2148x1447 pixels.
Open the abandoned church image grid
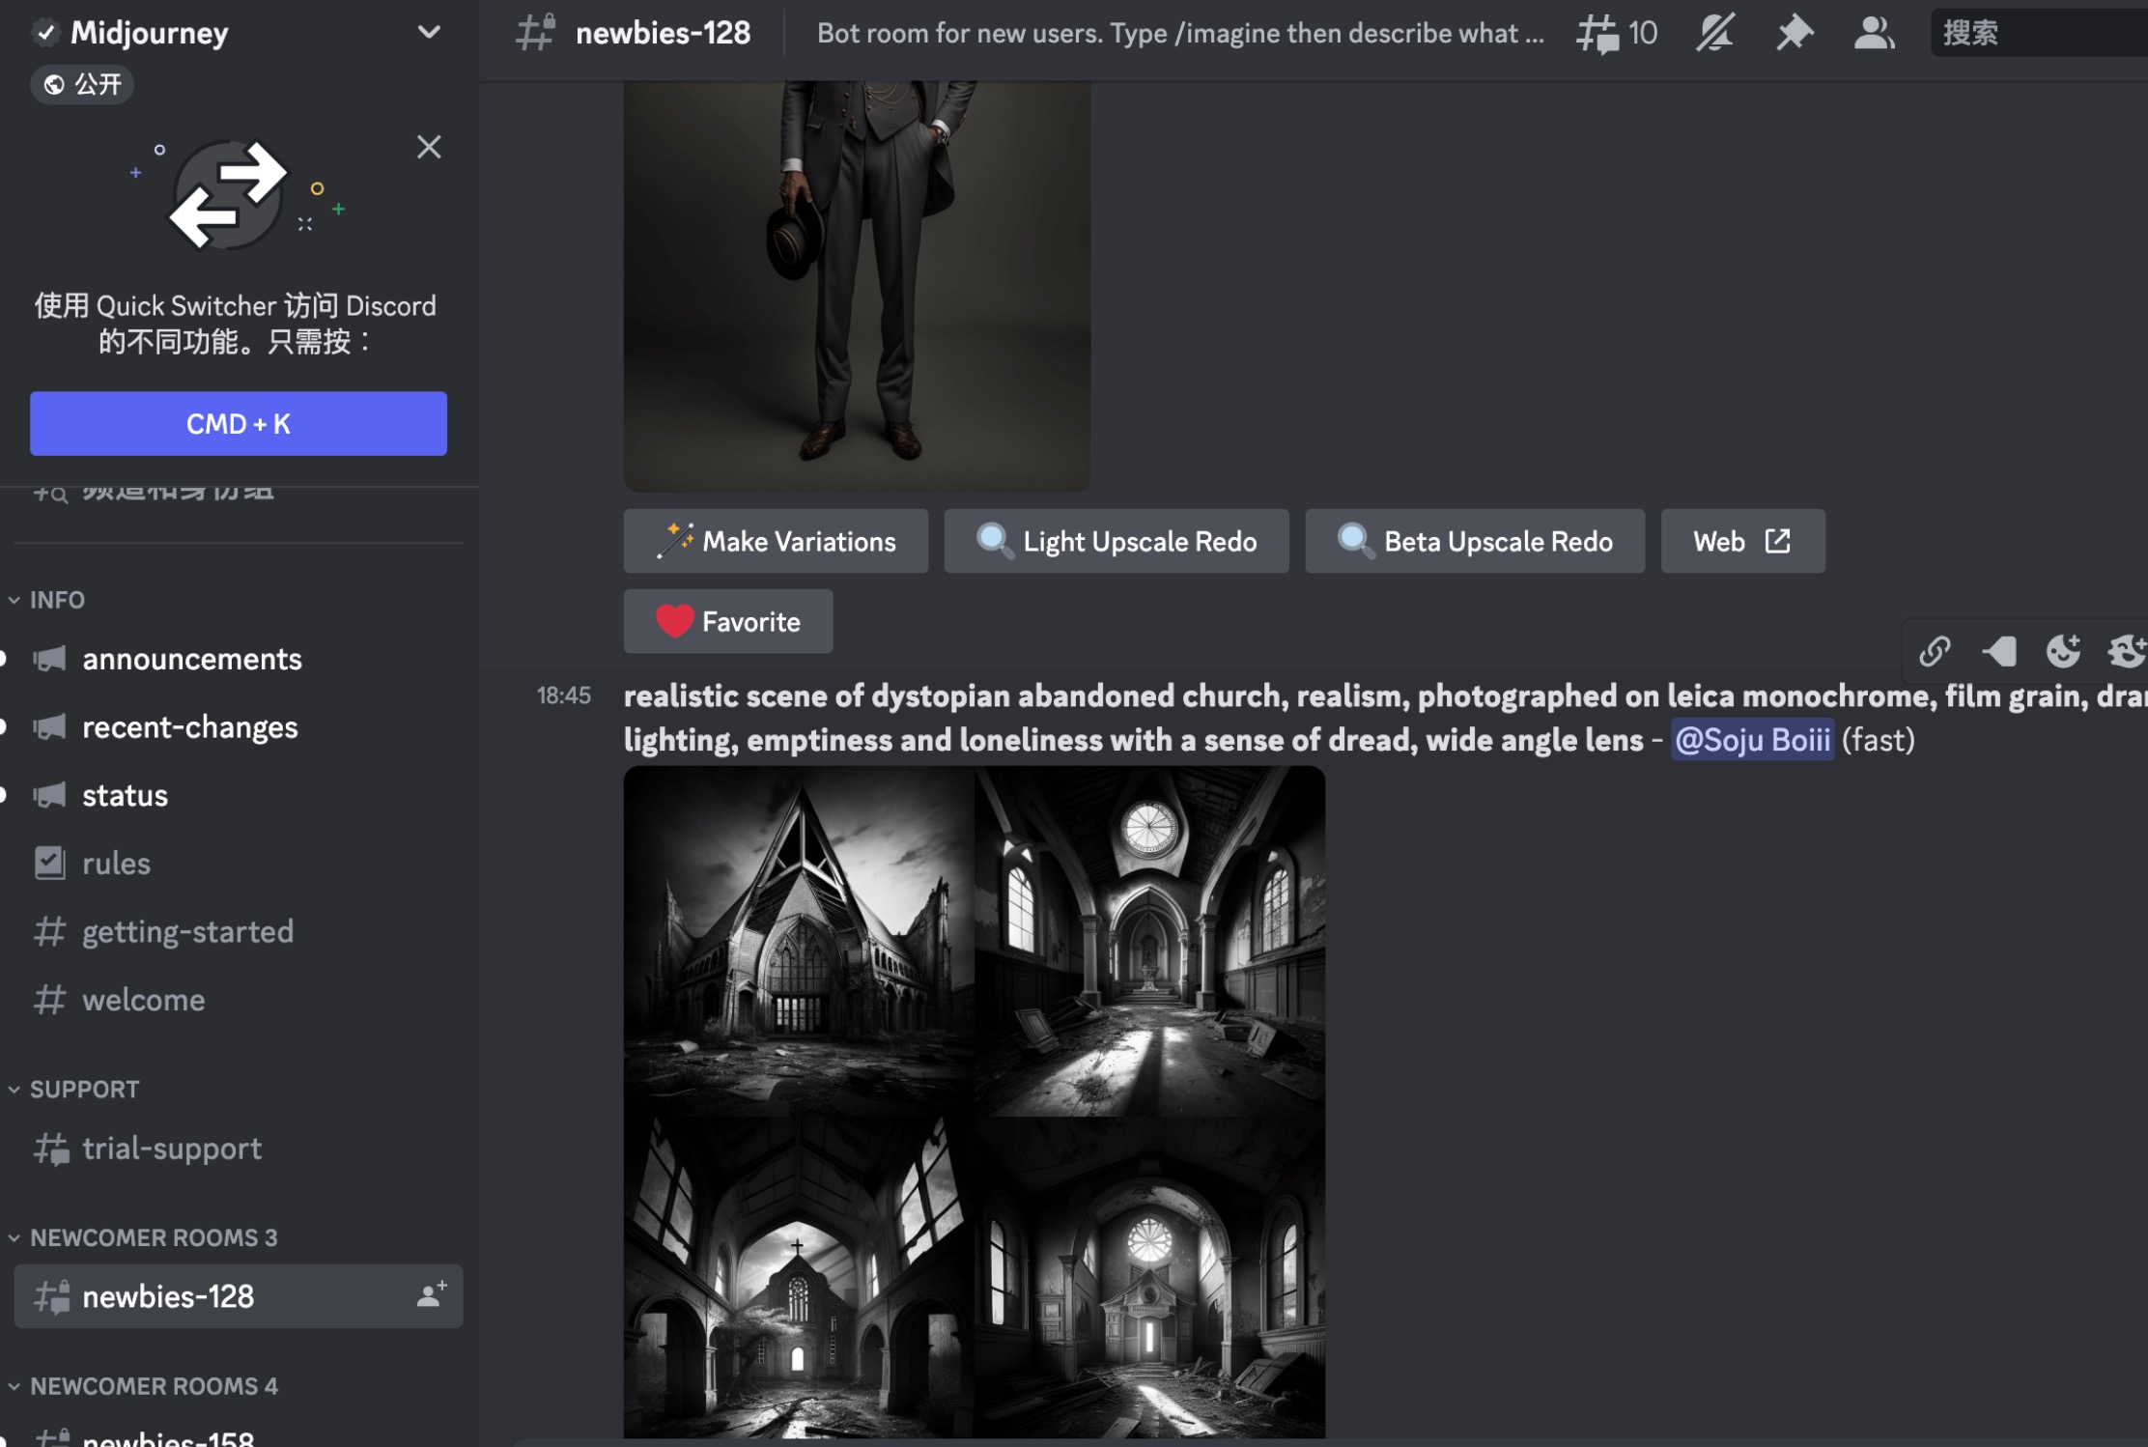974,1101
